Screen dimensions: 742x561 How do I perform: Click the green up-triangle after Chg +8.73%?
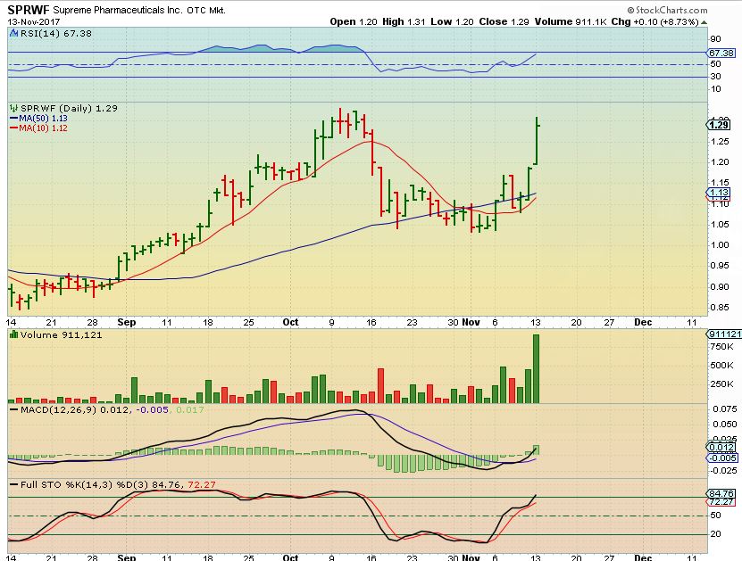pos(704,22)
